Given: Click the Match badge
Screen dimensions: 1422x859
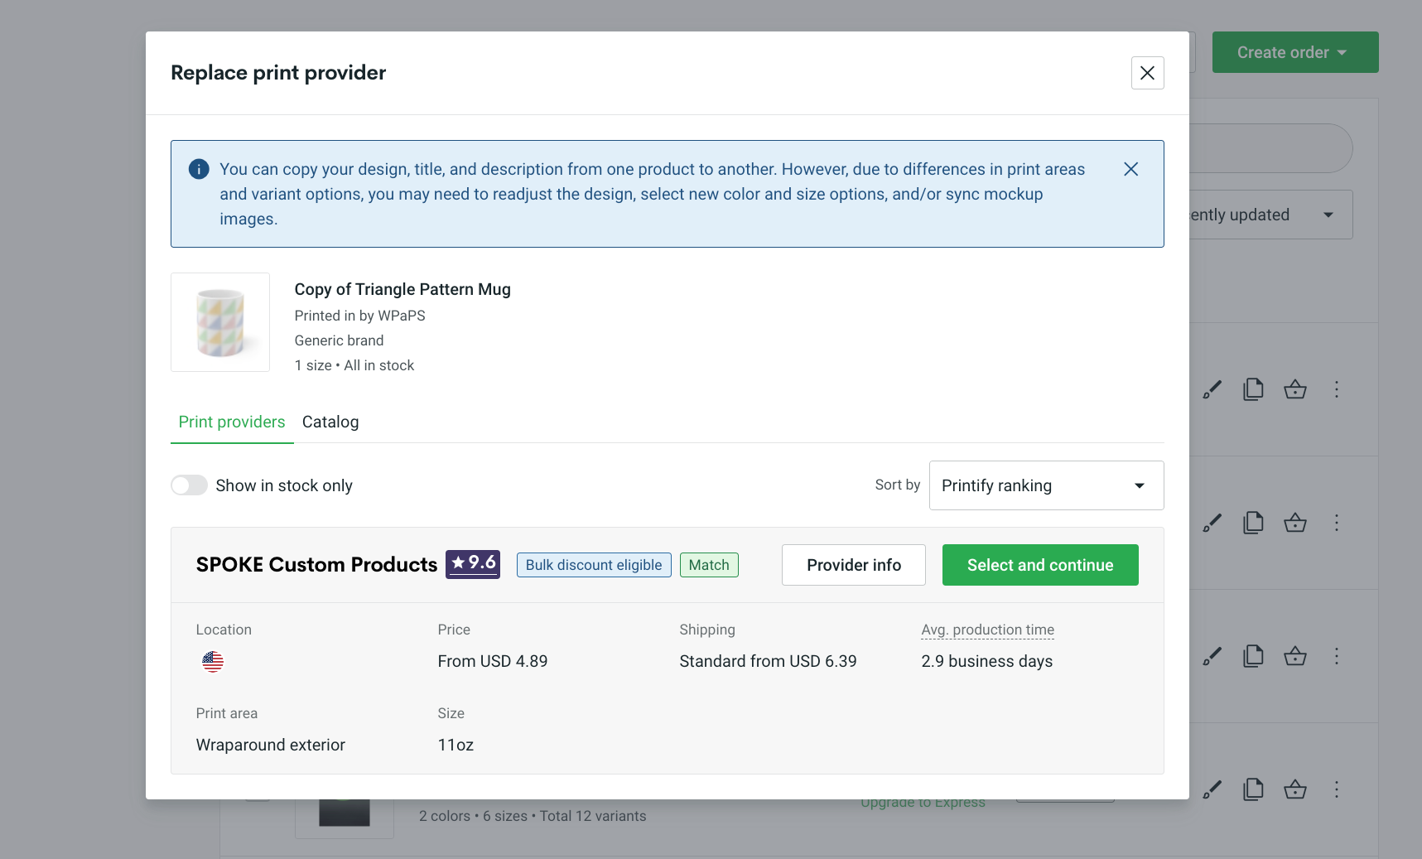Looking at the screenshot, I should tap(709, 565).
